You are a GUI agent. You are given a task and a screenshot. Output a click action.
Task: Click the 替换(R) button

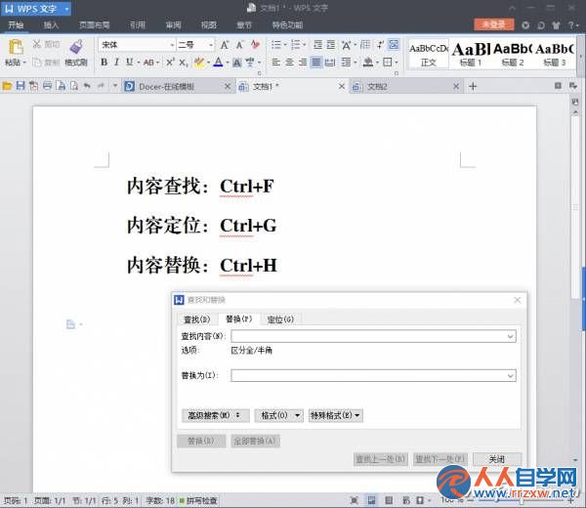point(201,442)
